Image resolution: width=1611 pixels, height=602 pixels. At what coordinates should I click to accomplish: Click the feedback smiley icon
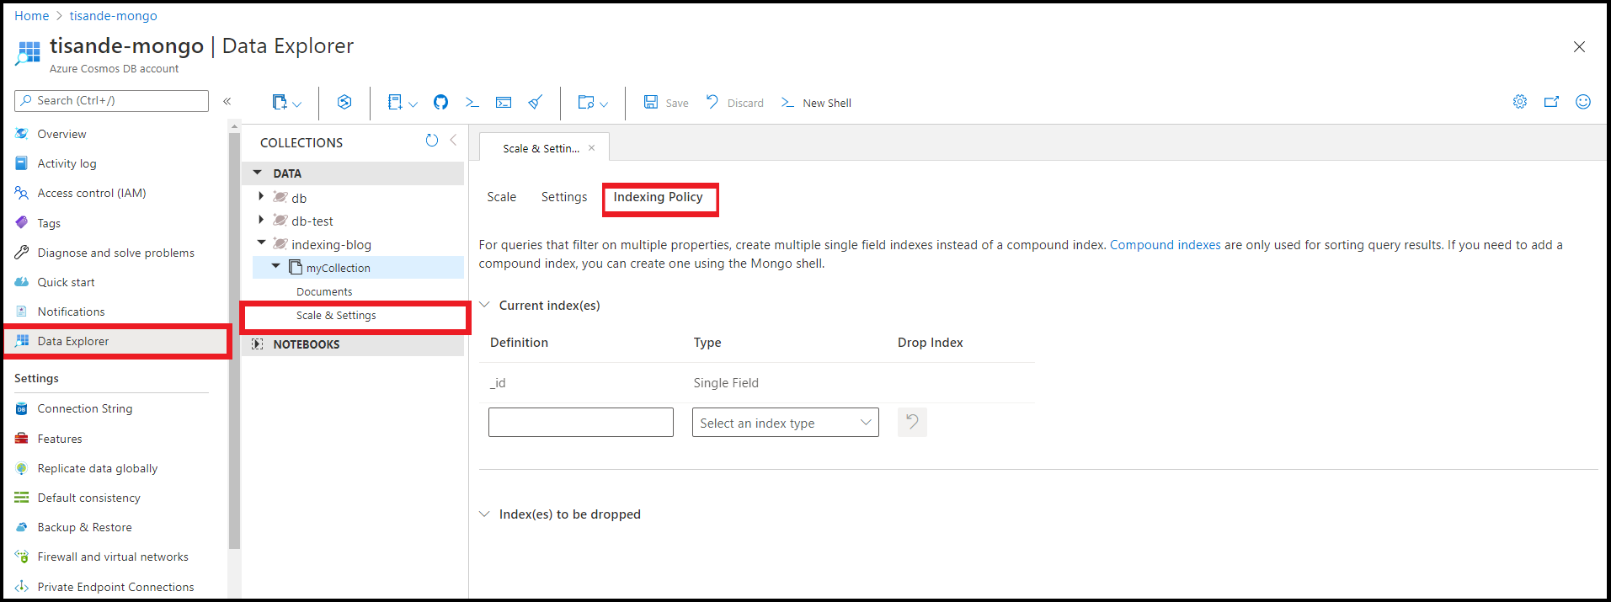(1583, 102)
